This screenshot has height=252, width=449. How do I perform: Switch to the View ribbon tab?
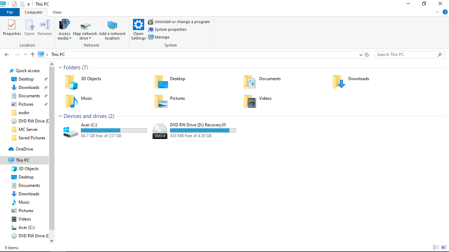click(57, 12)
